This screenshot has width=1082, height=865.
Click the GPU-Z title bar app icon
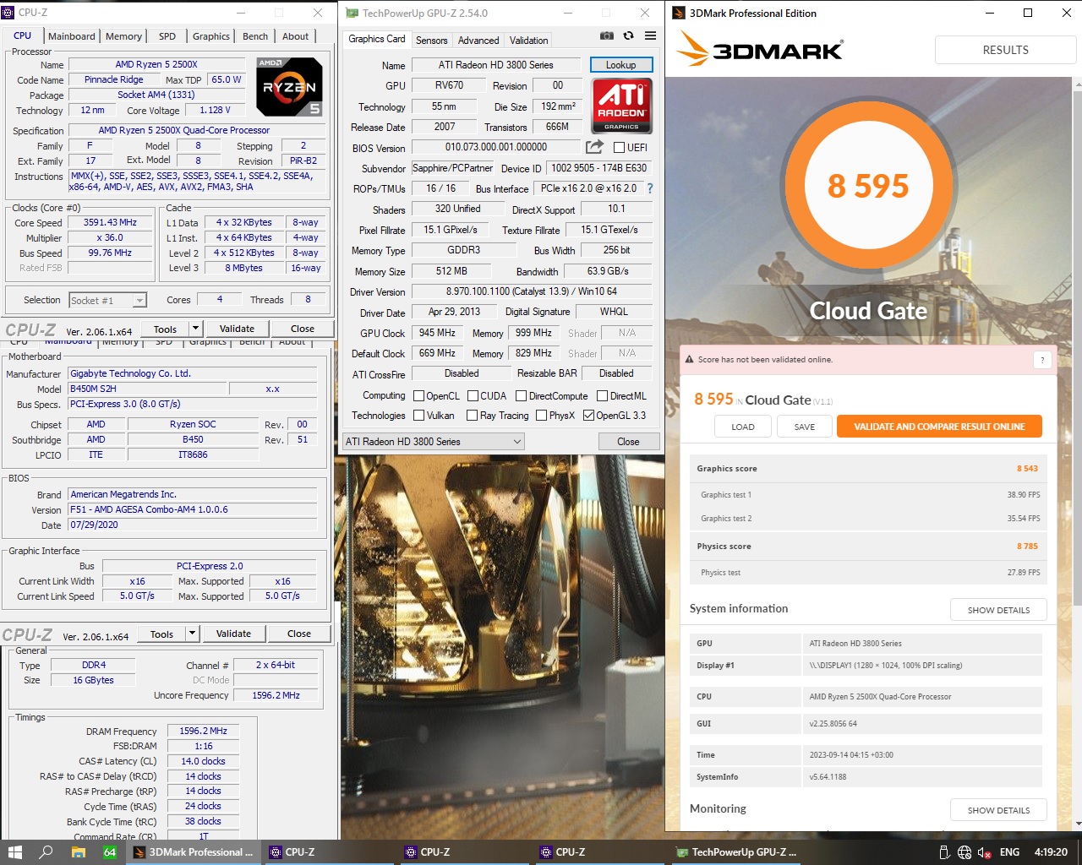click(x=352, y=13)
